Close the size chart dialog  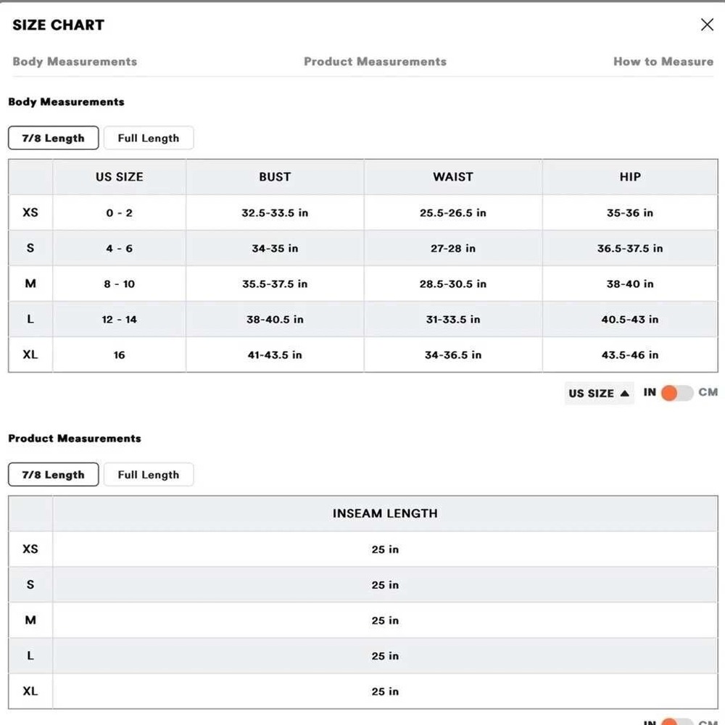tap(707, 25)
